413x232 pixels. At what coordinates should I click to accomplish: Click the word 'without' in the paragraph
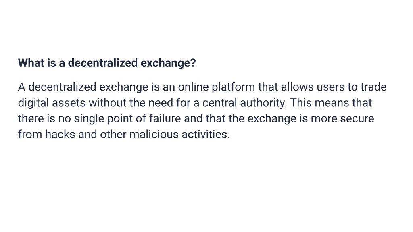tap(107, 103)
